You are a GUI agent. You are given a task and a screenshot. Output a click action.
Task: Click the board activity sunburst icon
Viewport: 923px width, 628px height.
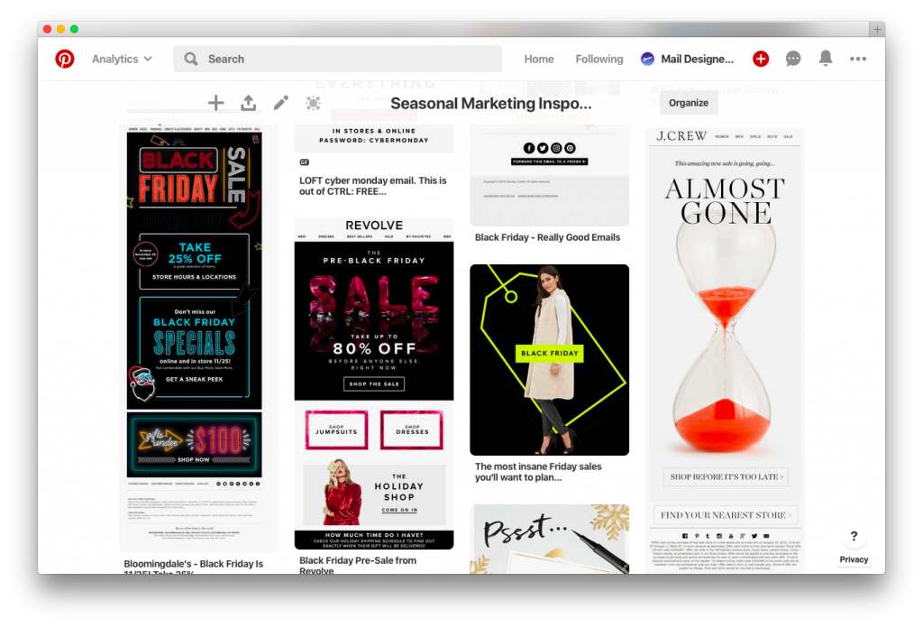[313, 103]
